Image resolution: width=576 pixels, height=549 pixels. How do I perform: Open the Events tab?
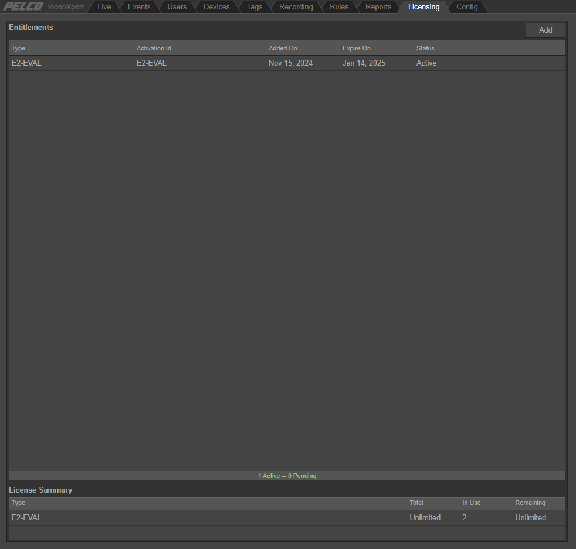pyautogui.click(x=139, y=6)
